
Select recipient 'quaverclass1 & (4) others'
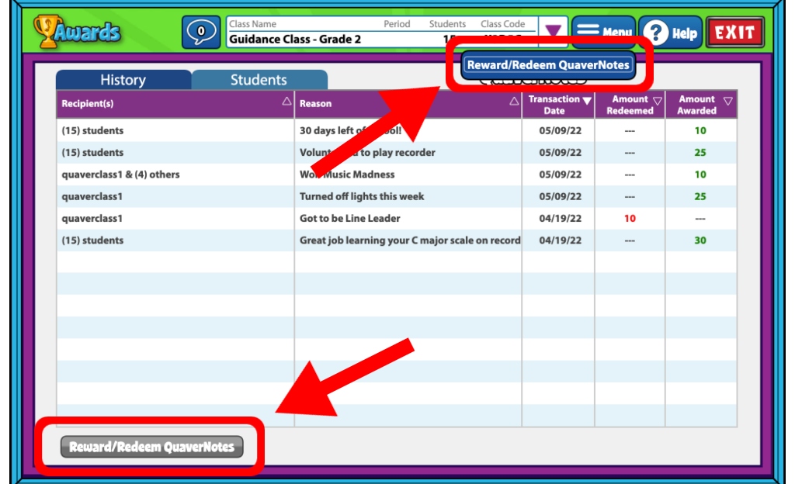coord(120,175)
